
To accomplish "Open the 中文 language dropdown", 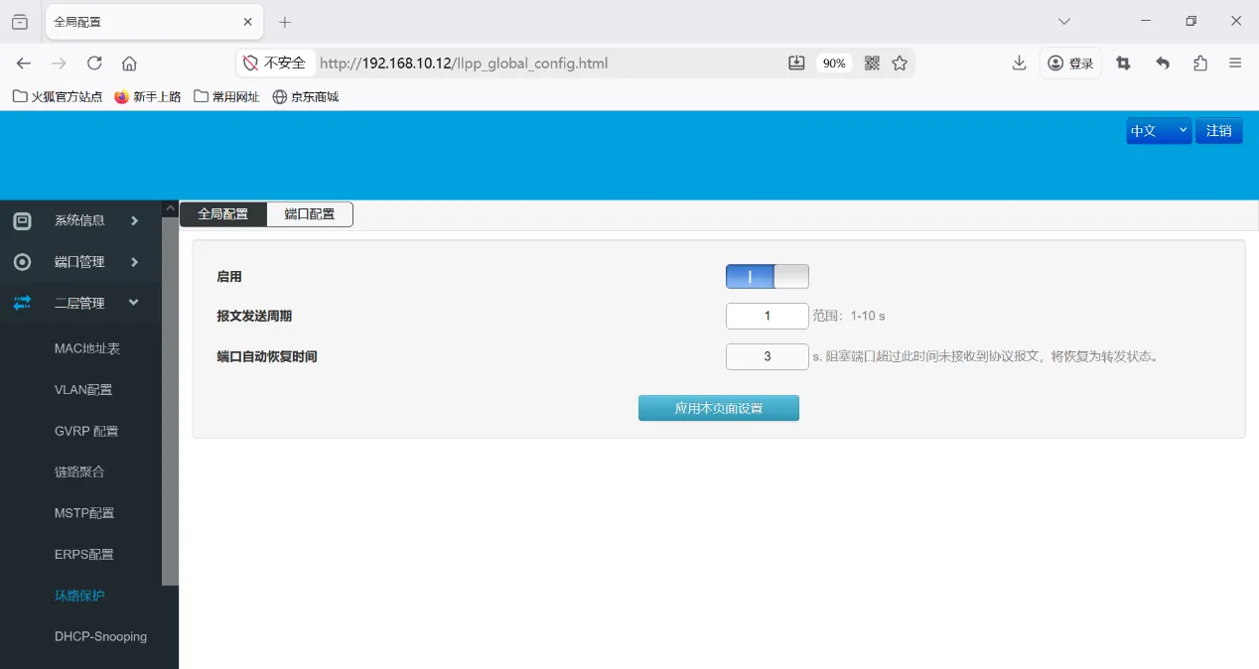I will click(1159, 131).
